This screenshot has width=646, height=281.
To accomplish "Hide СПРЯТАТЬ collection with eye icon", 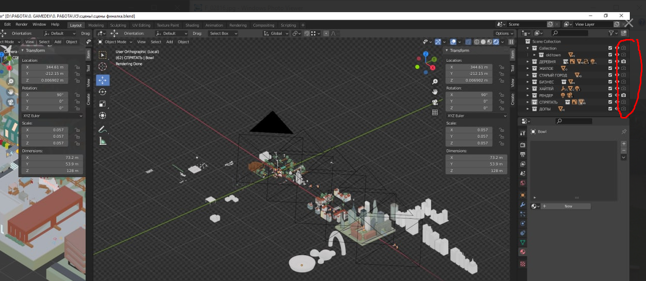I will coord(617,102).
